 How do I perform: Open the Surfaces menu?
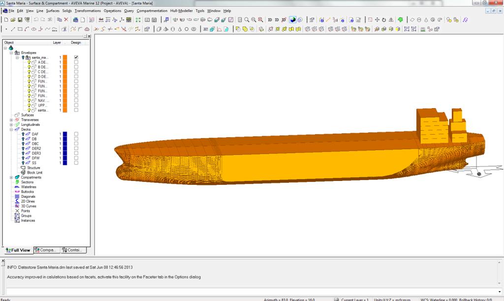coord(53,11)
